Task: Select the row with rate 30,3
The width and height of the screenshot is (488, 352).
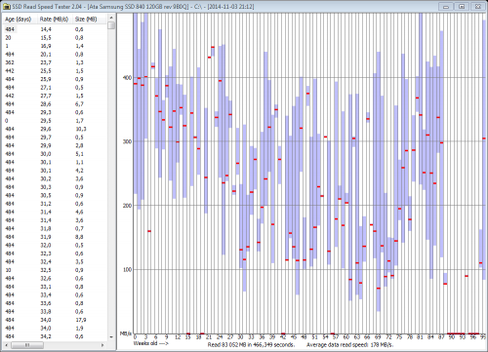Action: [x=55, y=187]
